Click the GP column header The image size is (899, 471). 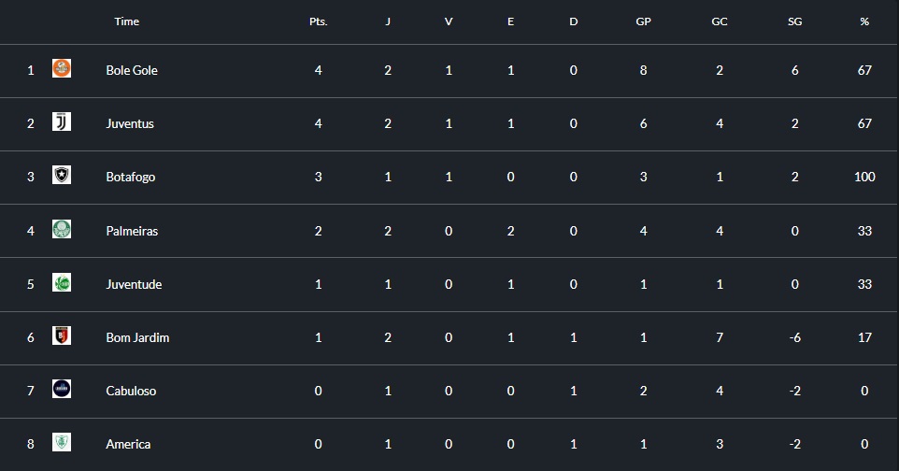pyautogui.click(x=643, y=21)
